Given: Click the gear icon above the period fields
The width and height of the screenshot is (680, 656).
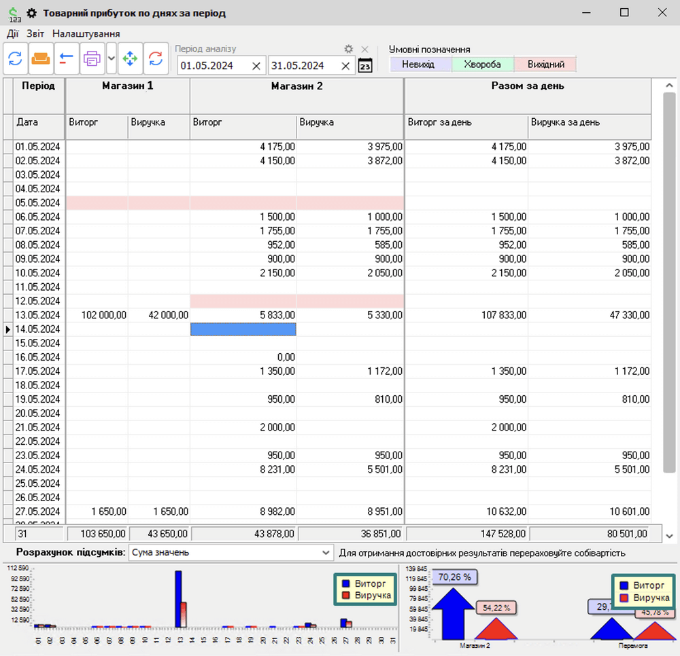Looking at the screenshot, I should click(x=349, y=49).
